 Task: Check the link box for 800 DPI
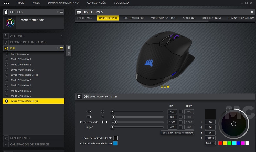pos(180,117)
